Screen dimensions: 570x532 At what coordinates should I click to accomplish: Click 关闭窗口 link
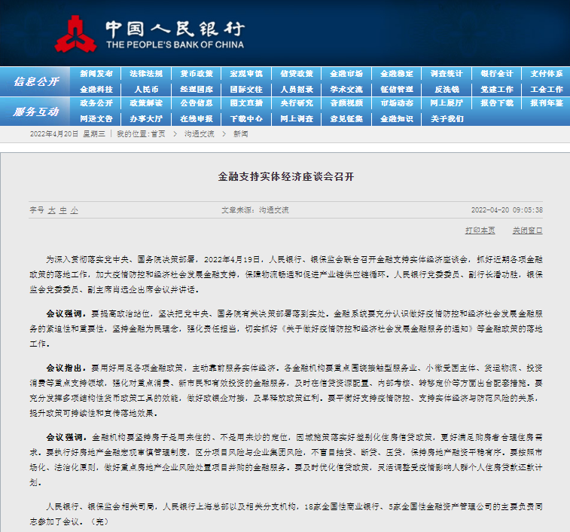(528, 231)
